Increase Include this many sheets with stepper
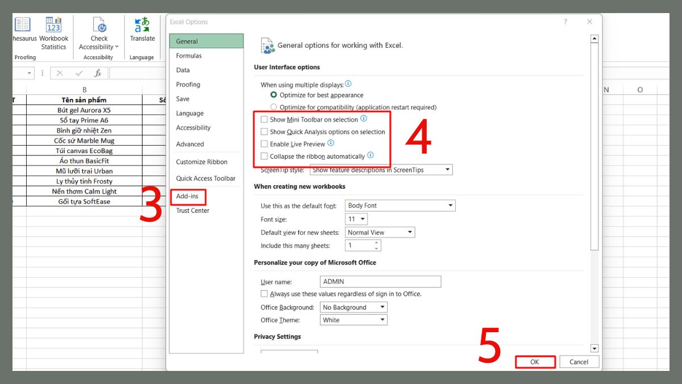The image size is (682, 384). point(377,243)
